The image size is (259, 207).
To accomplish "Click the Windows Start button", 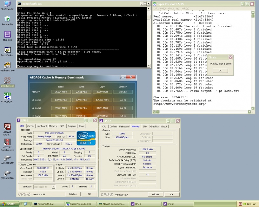I will [9, 204].
